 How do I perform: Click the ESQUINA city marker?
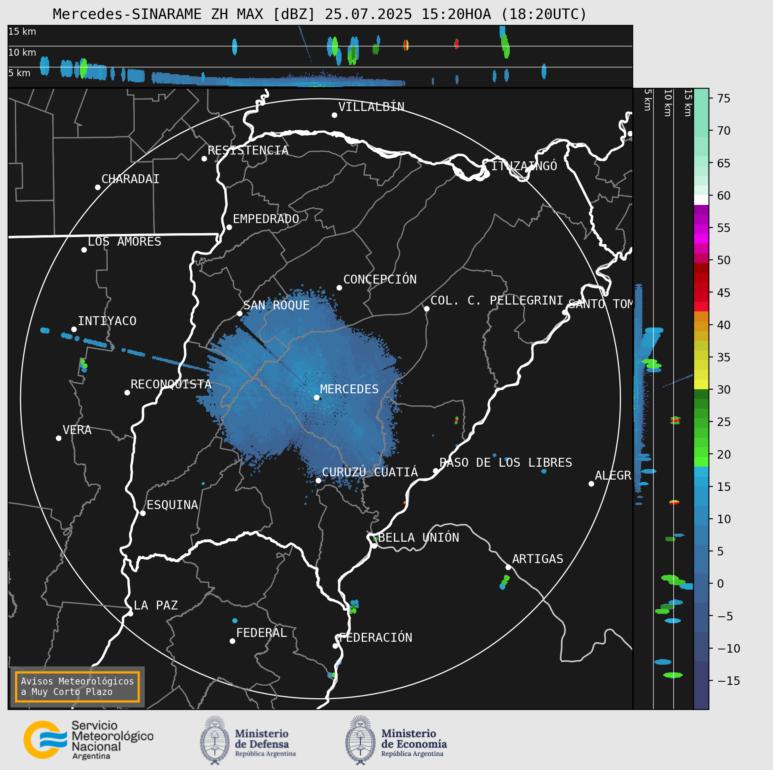pyautogui.click(x=143, y=513)
